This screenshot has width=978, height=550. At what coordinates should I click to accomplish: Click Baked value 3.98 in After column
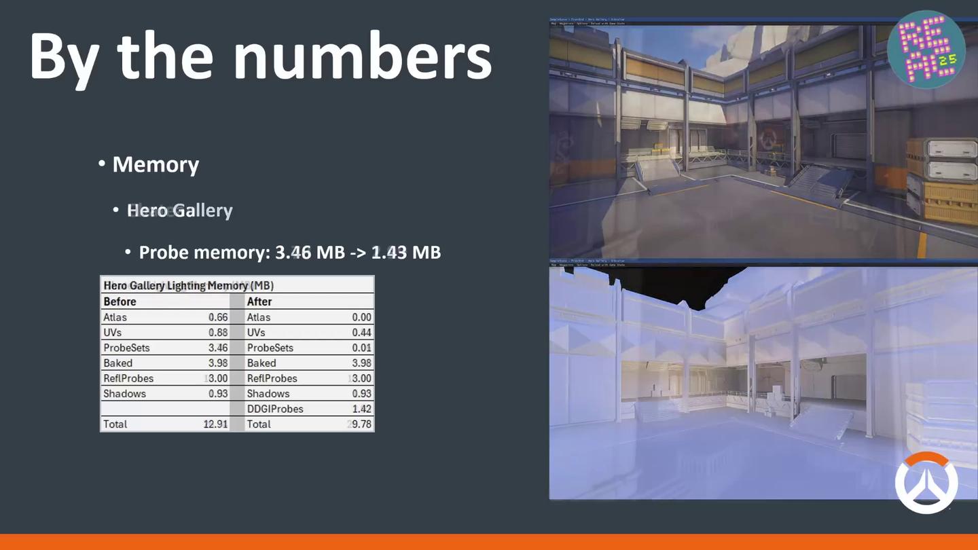361,363
